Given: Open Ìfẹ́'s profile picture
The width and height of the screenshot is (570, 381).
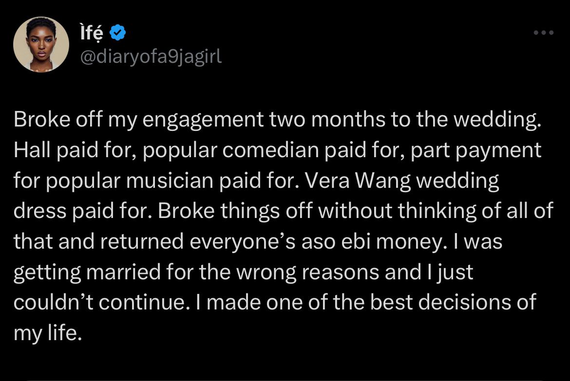Looking at the screenshot, I should pyautogui.click(x=41, y=44).
